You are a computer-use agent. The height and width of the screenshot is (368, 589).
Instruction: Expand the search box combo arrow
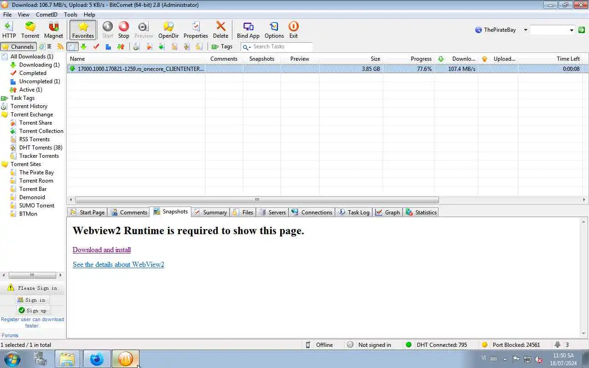click(x=572, y=30)
